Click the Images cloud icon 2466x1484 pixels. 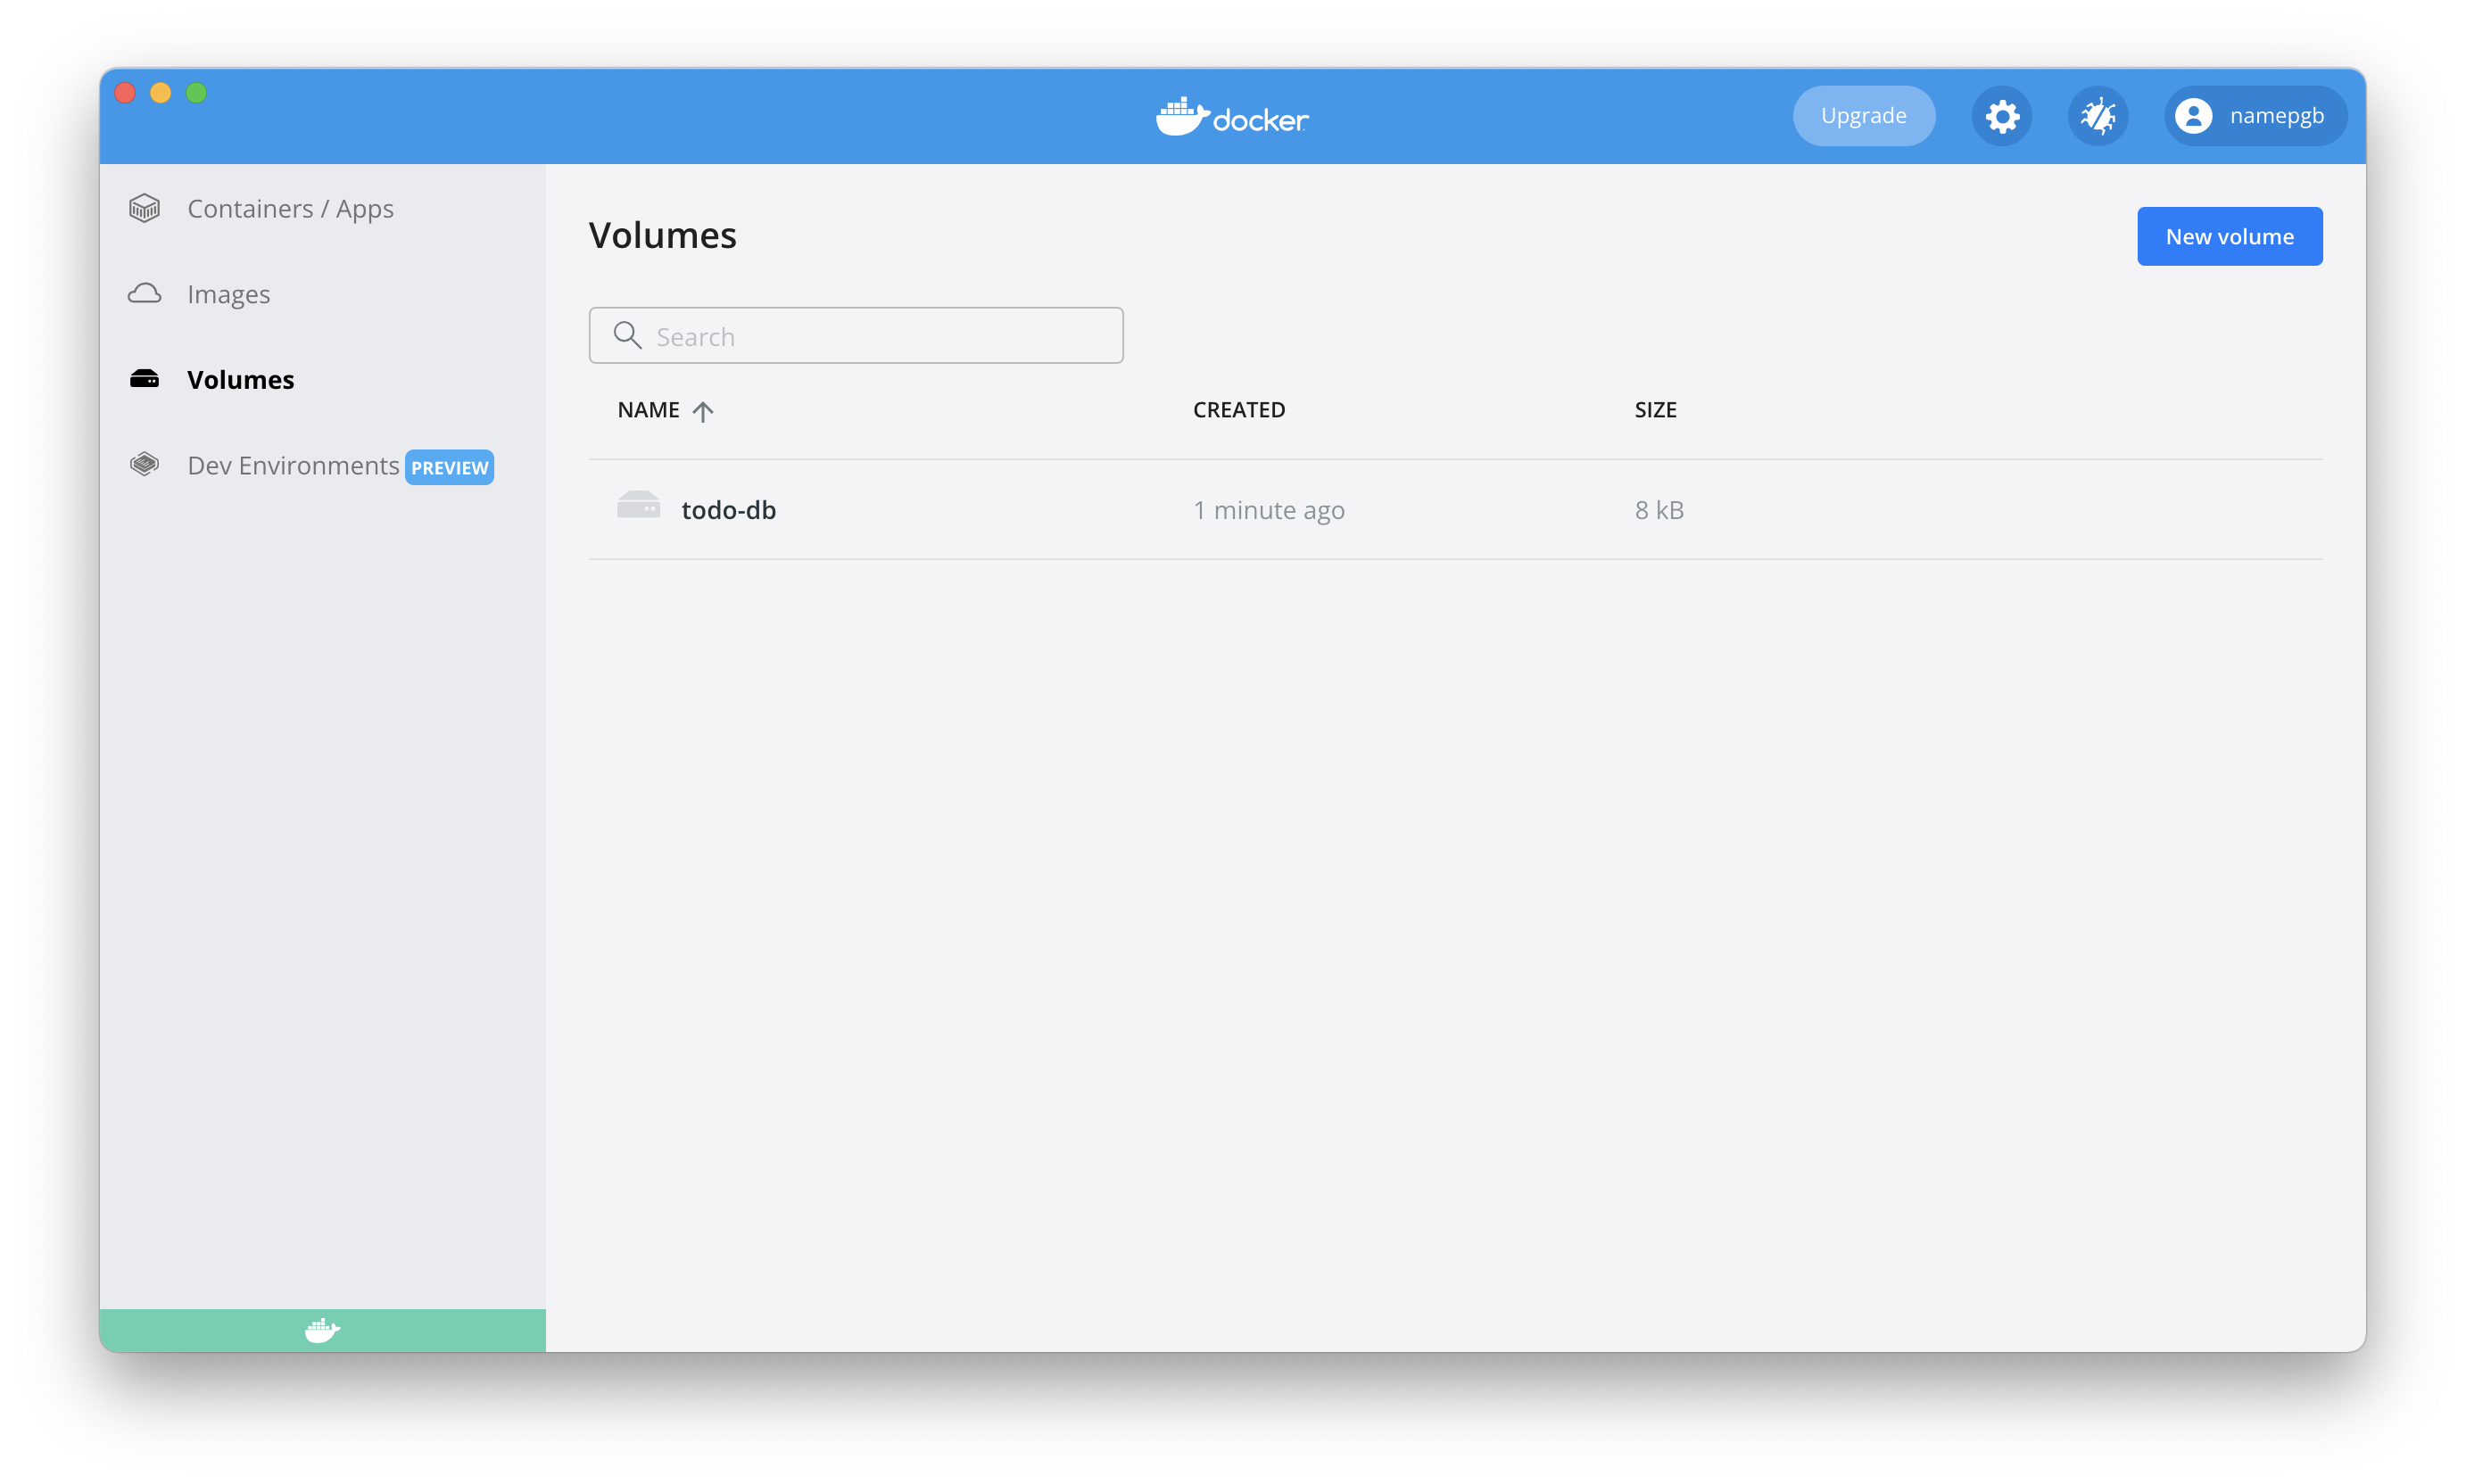pos(145,294)
